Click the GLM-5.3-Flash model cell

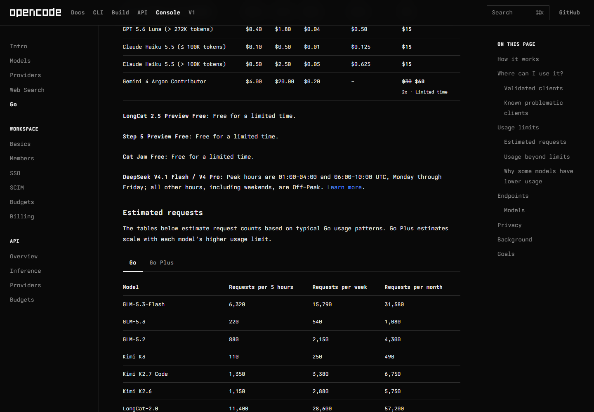[144, 304]
